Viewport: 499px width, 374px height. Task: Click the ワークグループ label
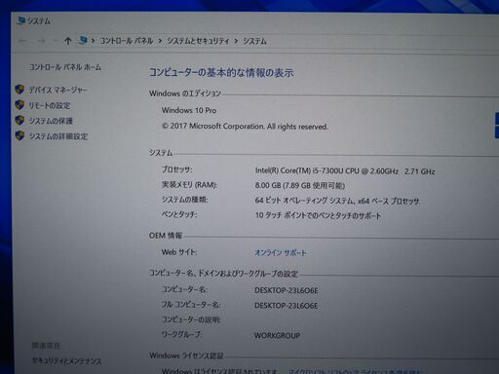click(181, 334)
